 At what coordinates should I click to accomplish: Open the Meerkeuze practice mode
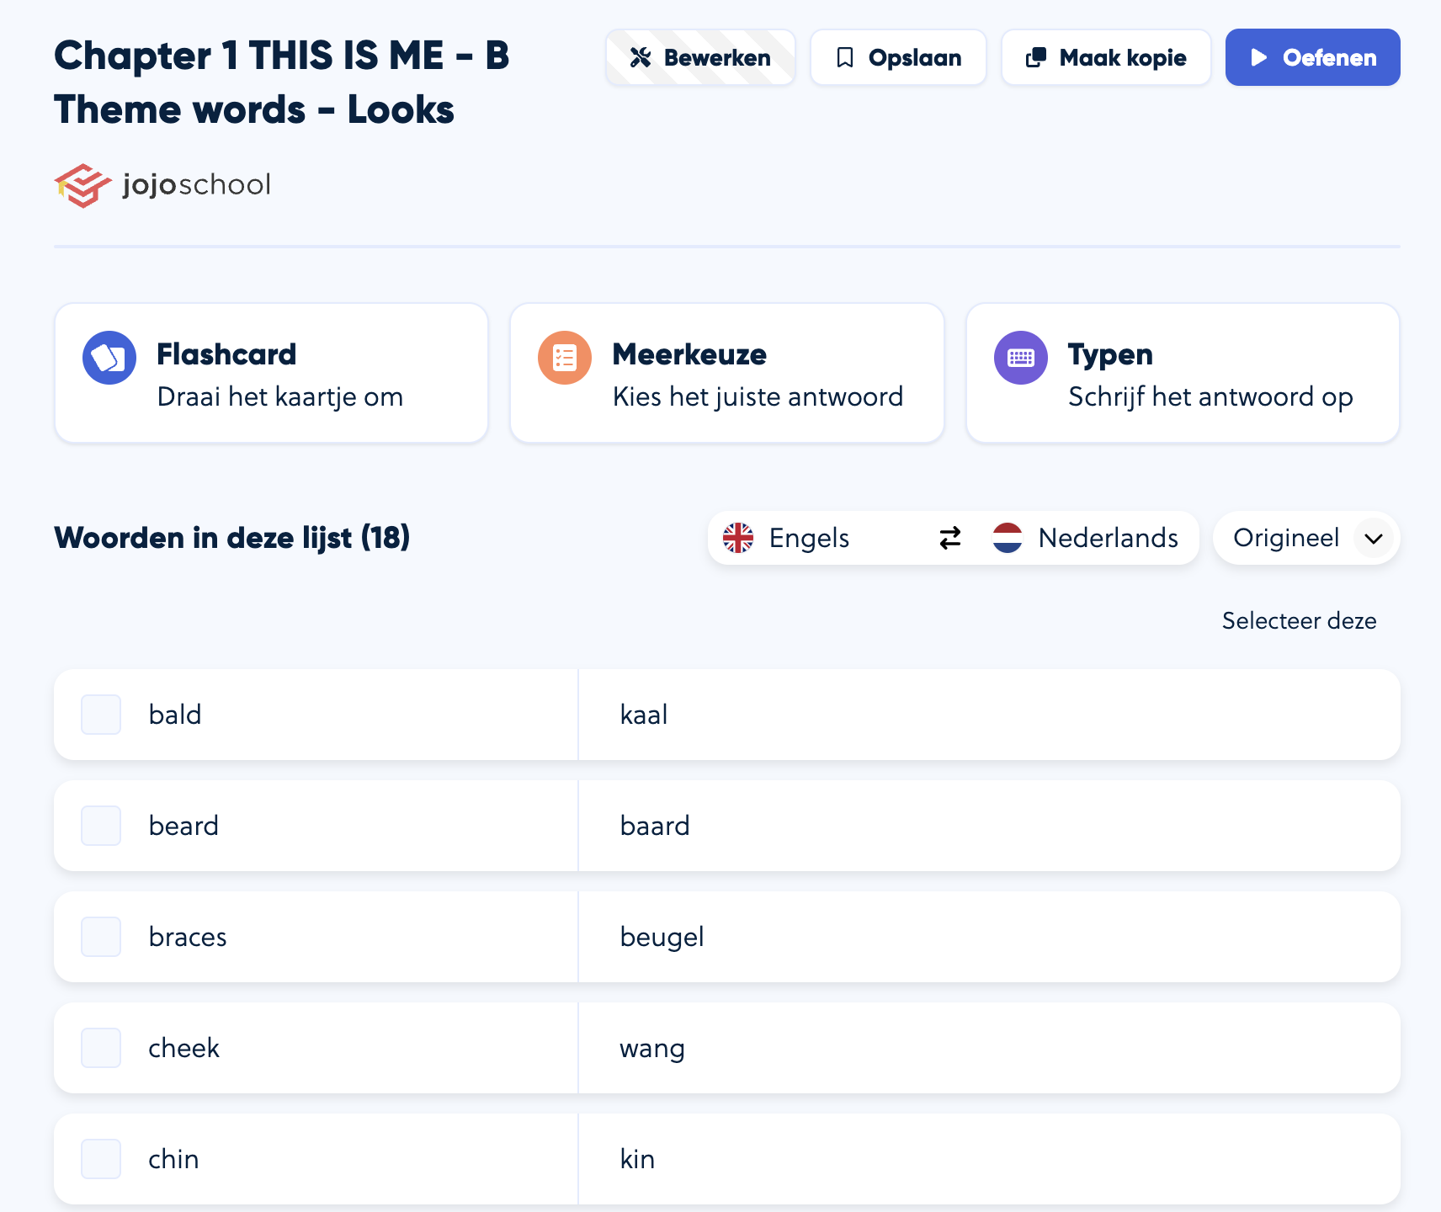[x=726, y=373]
